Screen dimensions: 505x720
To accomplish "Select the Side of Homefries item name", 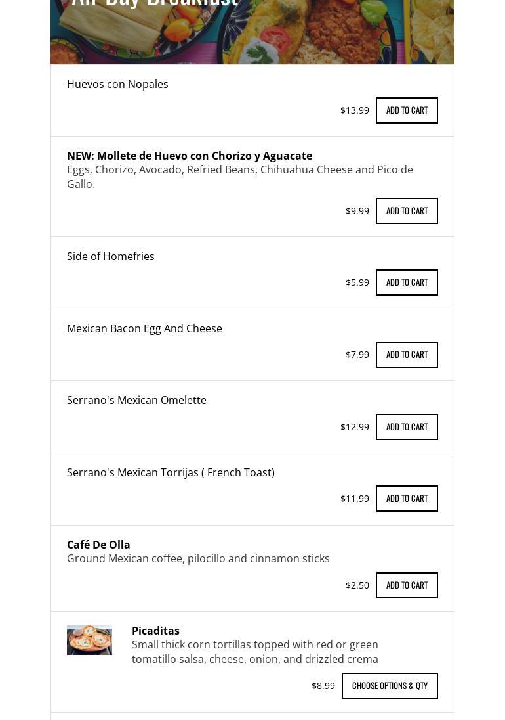I will tap(111, 256).
